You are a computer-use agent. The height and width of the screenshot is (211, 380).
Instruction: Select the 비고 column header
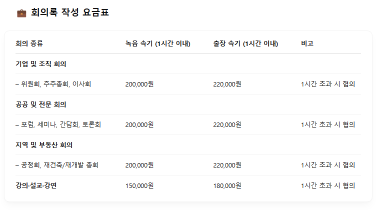pyautogui.click(x=307, y=43)
